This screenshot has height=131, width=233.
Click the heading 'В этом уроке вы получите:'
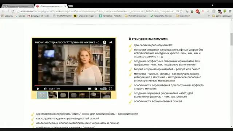[x=148, y=39]
